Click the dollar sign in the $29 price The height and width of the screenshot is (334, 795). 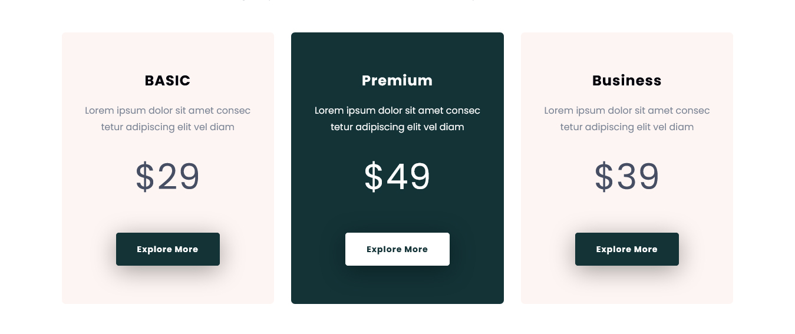pos(144,177)
